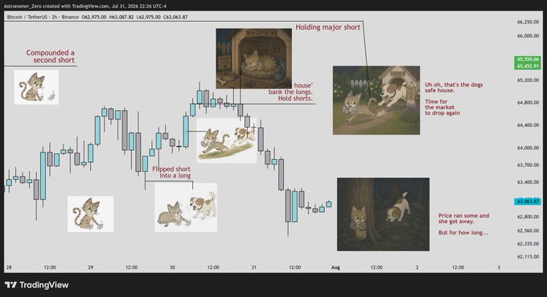Image resolution: width=547 pixels, height=297 pixels.
Task: Click the 65,200.00 price axis label
Action: [x=528, y=80]
